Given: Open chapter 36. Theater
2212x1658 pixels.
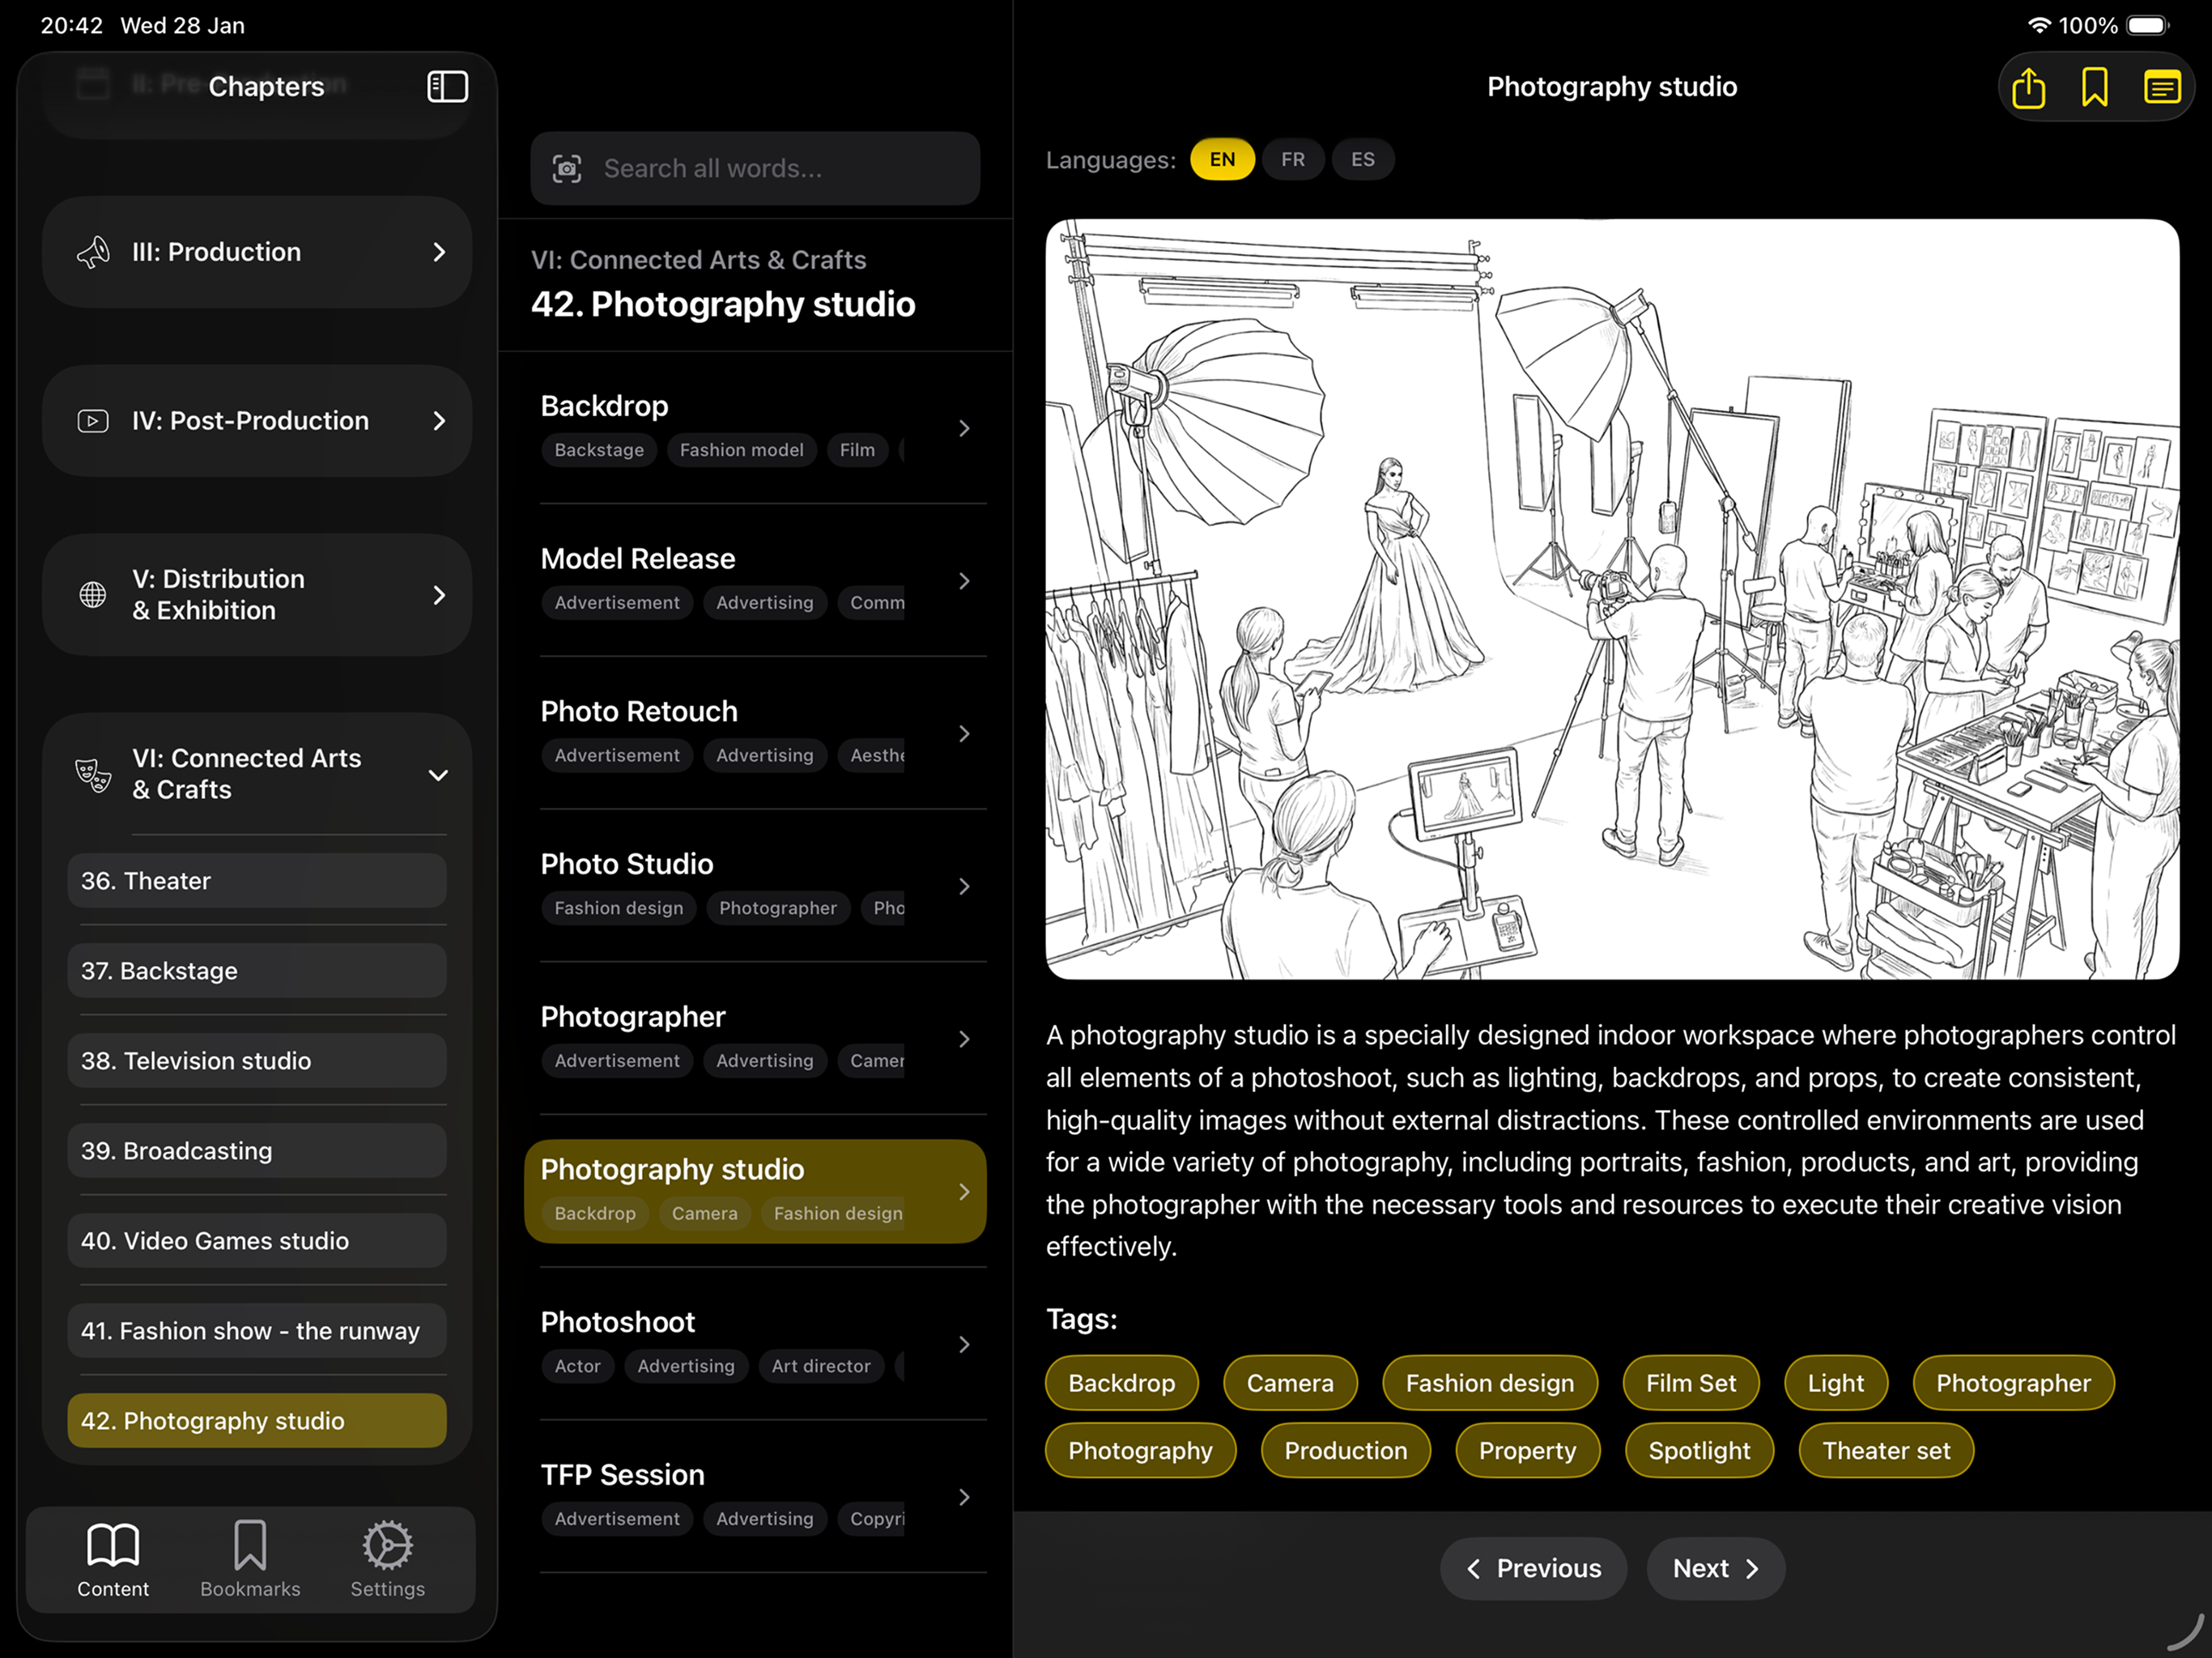Looking at the screenshot, I should 257,881.
